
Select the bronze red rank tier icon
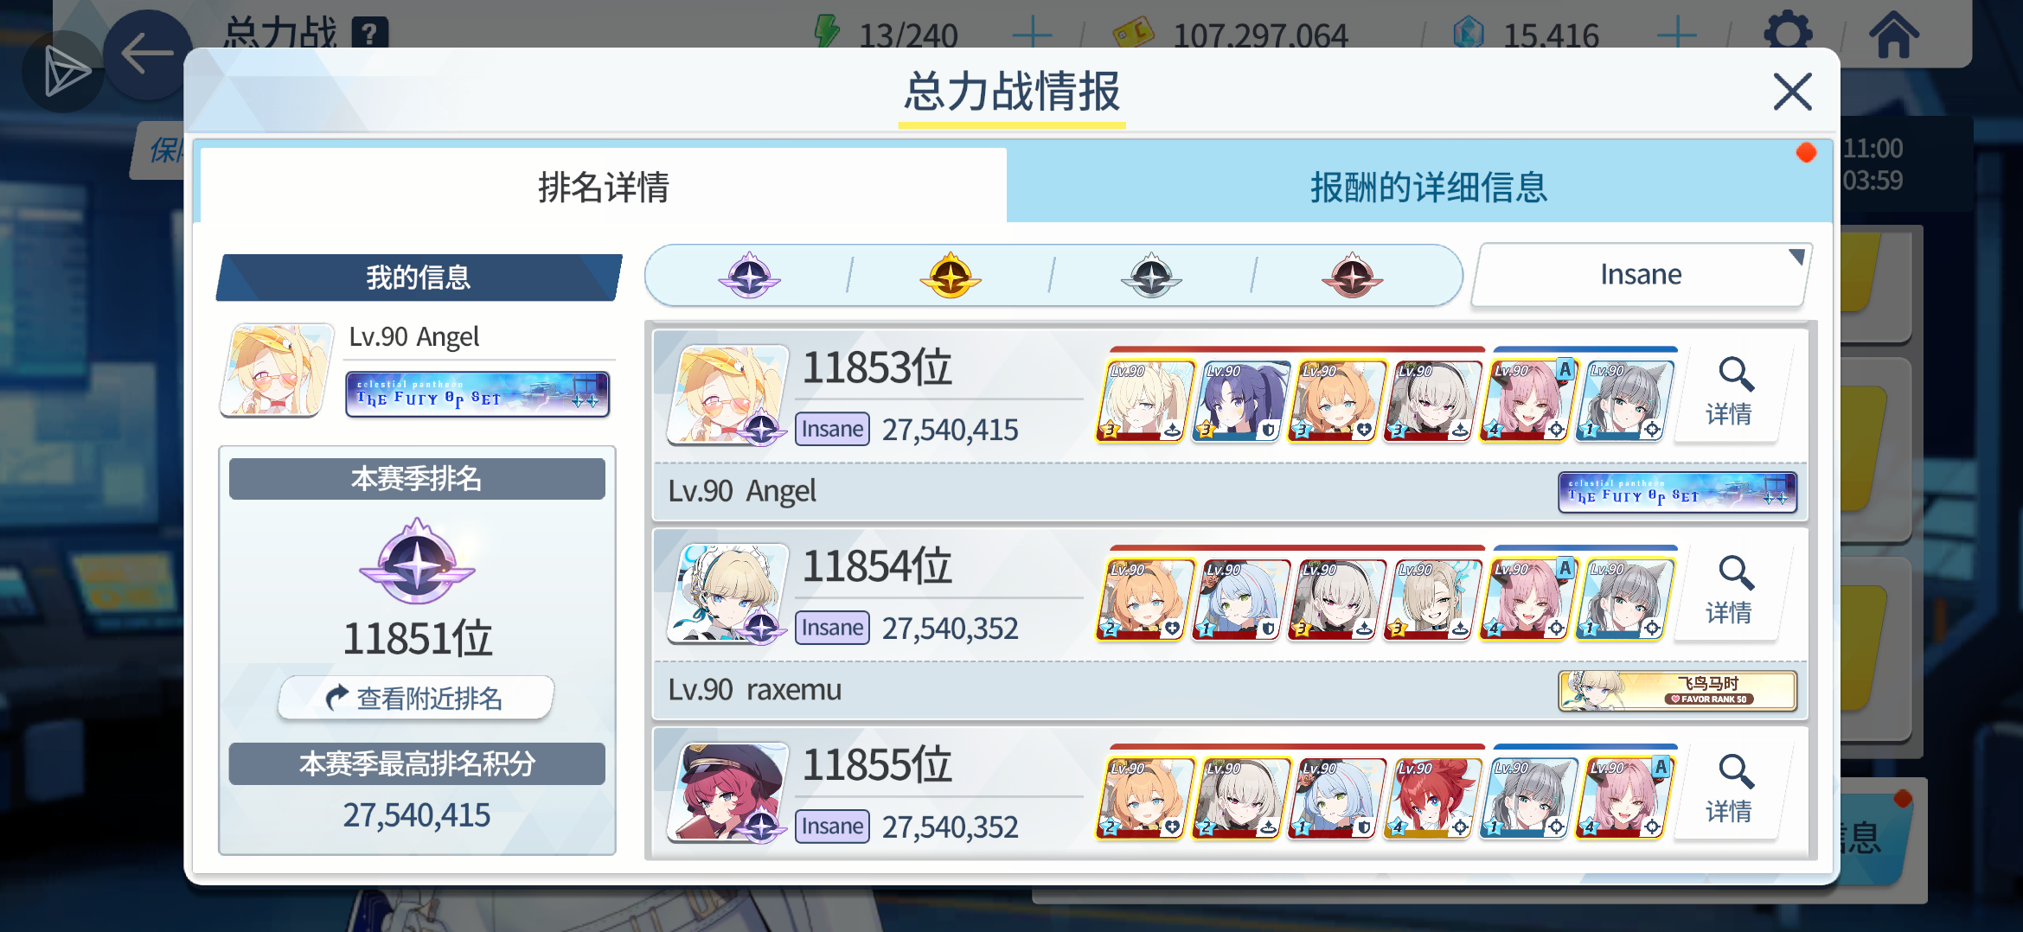(x=1352, y=276)
